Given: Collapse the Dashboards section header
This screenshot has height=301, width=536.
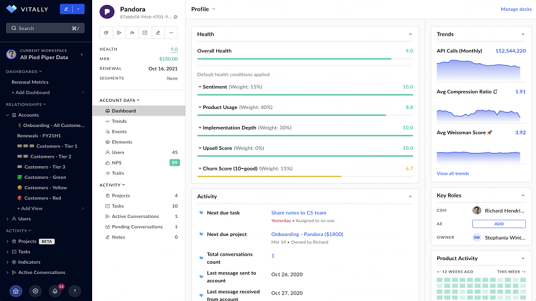Looking at the screenshot, I should [23, 72].
